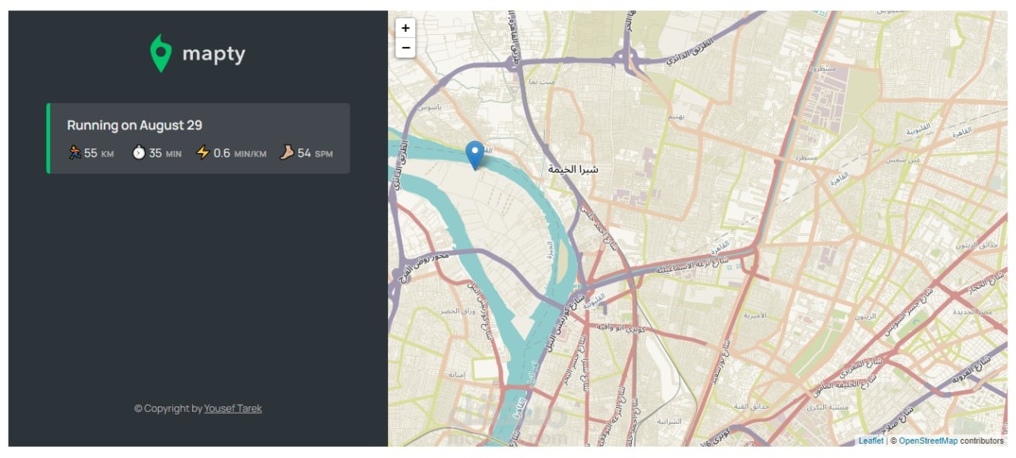The image size is (1016, 458).
Task: Click the mapty logo text
Action: click(x=214, y=54)
